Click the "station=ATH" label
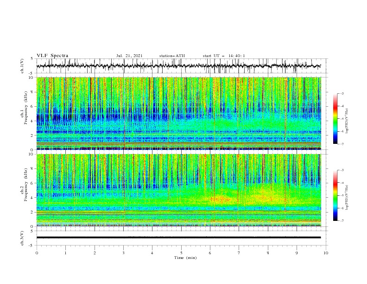 pyautogui.click(x=172, y=56)
